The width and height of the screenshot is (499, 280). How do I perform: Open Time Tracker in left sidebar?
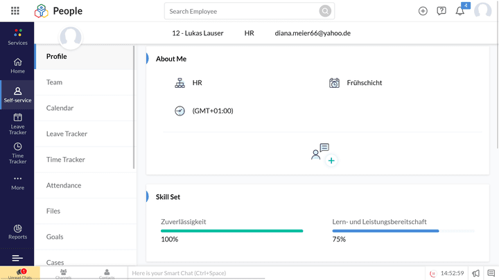(x=17, y=152)
